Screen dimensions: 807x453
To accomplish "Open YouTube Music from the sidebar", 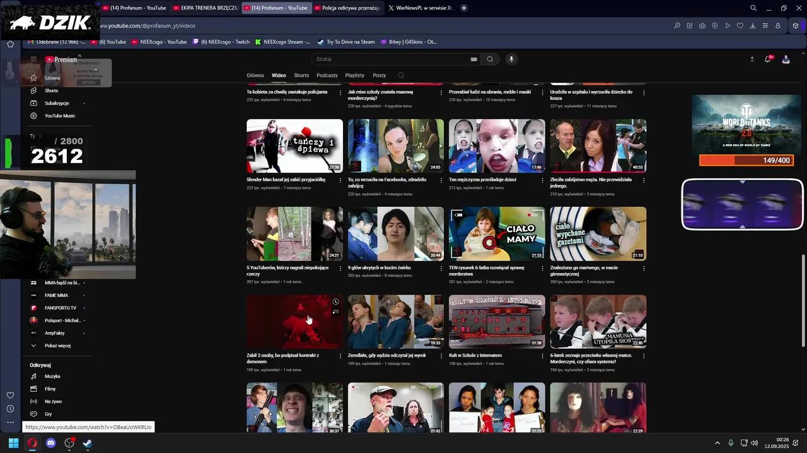I will click(x=59, y=116).
